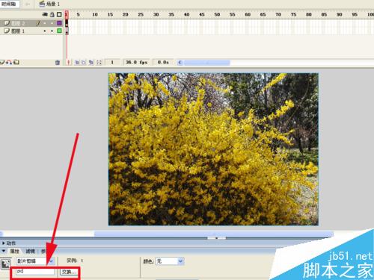
Task: Click the 0.0s elapsed time readout
Action: pos(163,62)
